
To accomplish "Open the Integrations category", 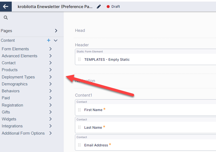I will (x=12, y=126).
